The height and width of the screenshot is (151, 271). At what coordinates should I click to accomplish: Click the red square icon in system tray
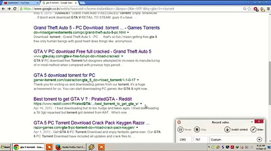tap(232, 147)
